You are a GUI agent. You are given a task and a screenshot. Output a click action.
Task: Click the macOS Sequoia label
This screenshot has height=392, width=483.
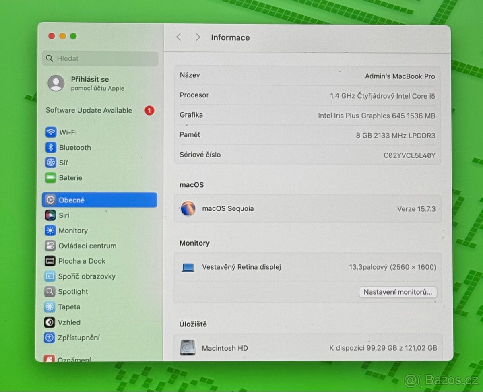[x=228, y=208]
